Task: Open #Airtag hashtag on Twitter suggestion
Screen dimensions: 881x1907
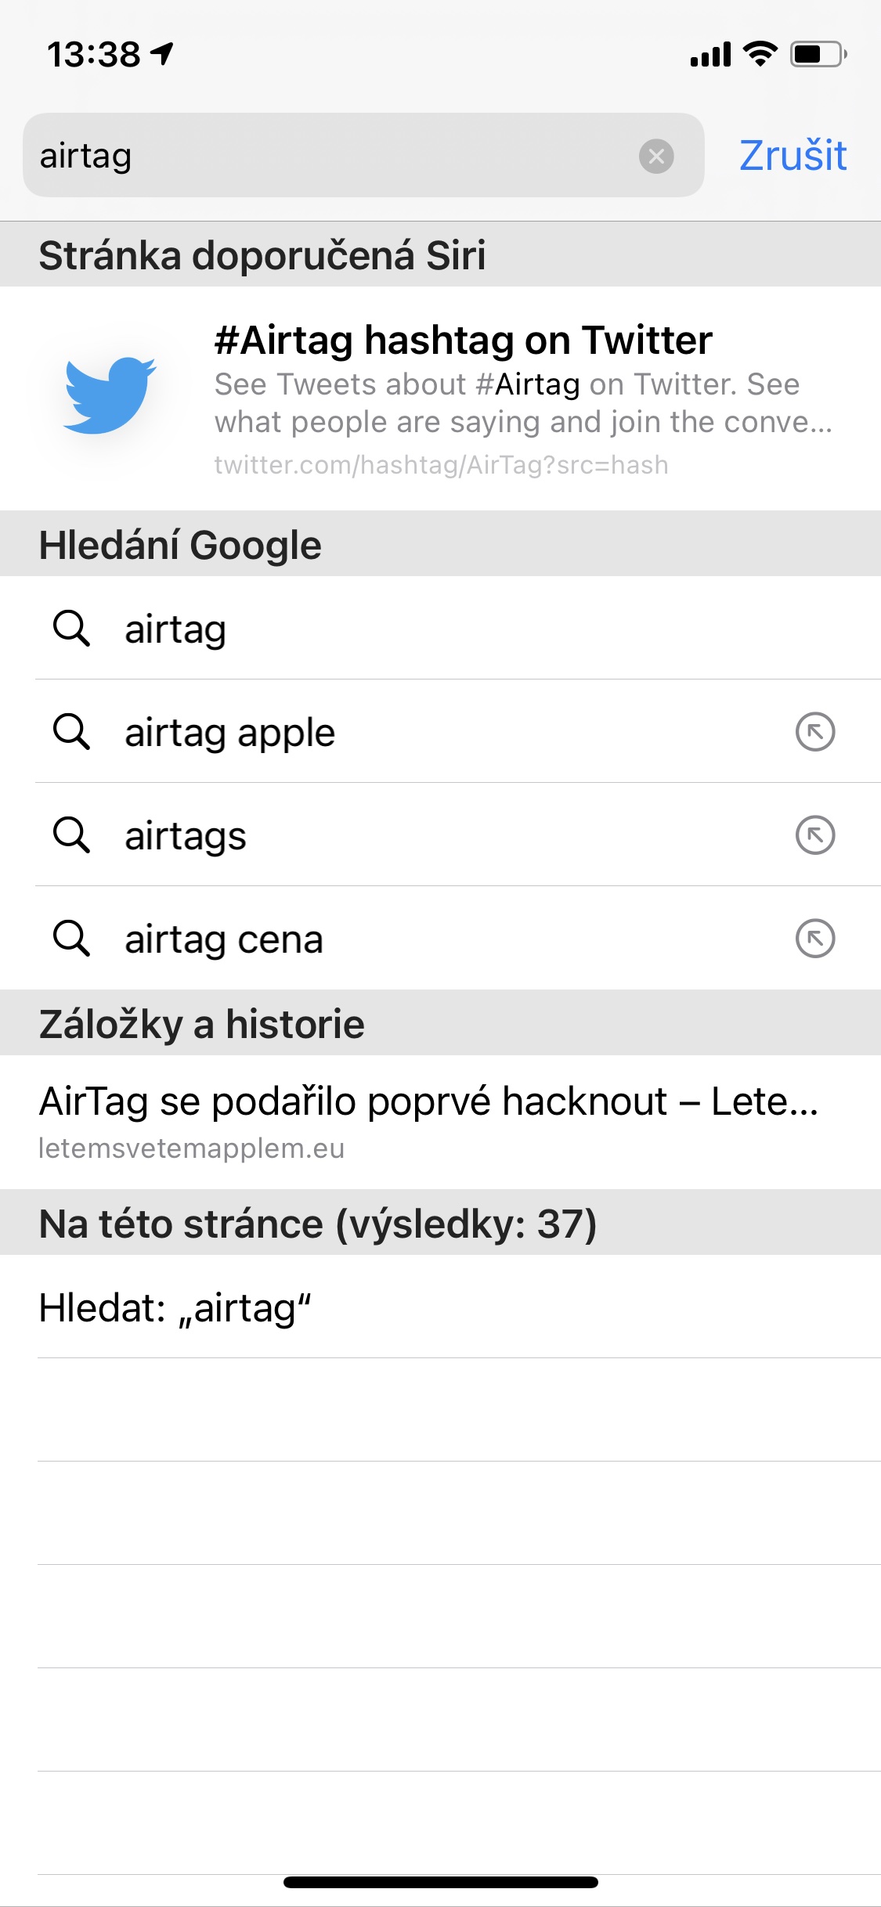Action: point(463,341)
